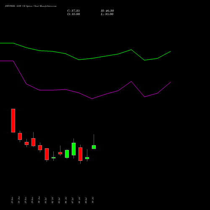The width and height of the screenshot is (210, 210).
Task: Click the close value C: 37.35
Action: click(73, 11)
